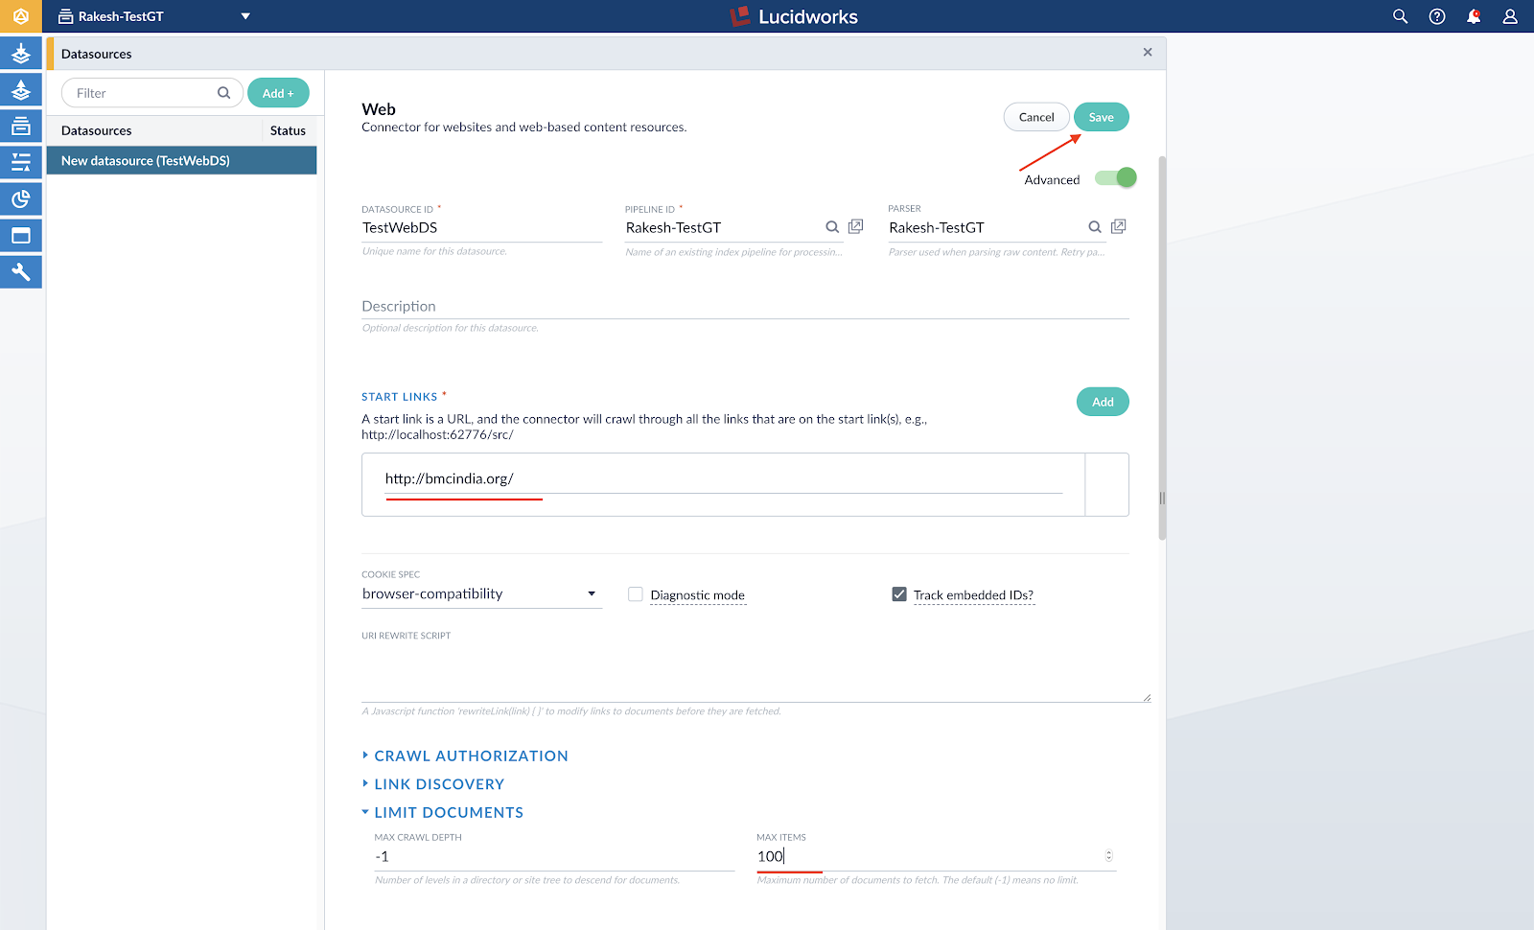Click the Pipeline ID field
This screenshot has width=1534, height=930.
click(x=723, y=228)
